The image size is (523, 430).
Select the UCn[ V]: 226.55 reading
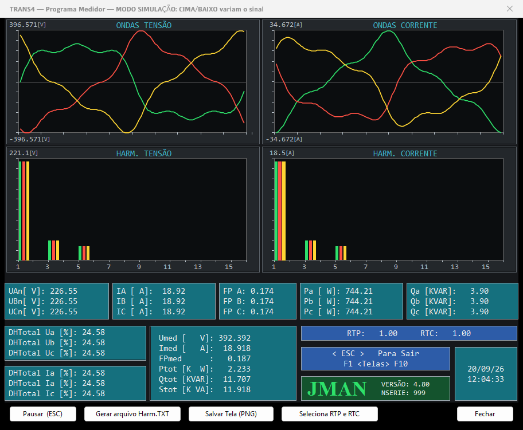pos(43,311)
